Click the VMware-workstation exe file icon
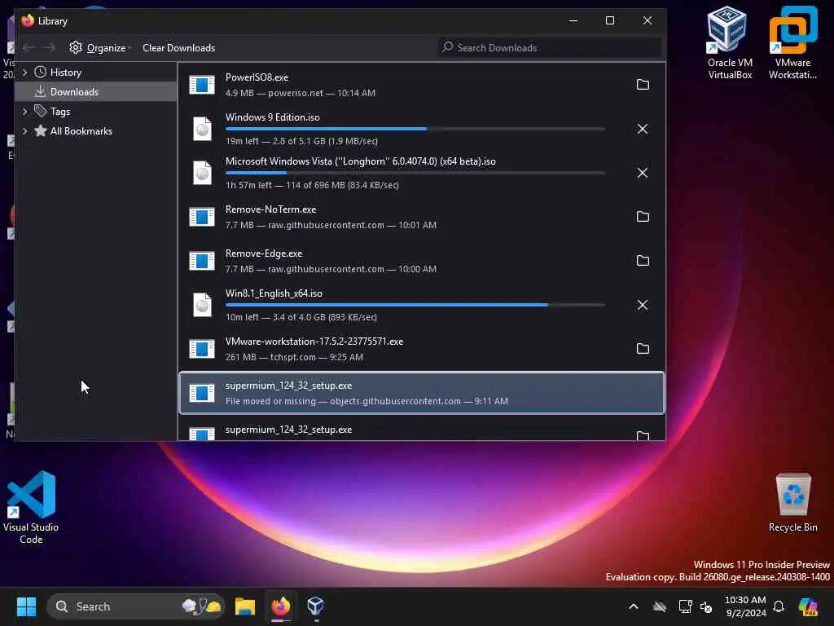 (202, 349)
